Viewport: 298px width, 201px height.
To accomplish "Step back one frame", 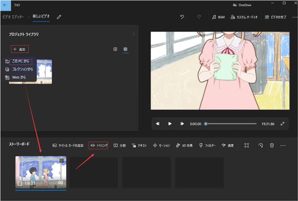I will click(157, 124).
